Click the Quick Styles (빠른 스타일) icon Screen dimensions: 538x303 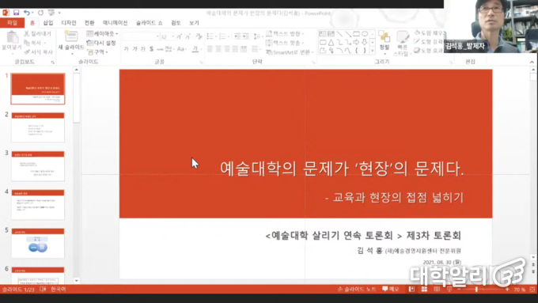point(402,43)
